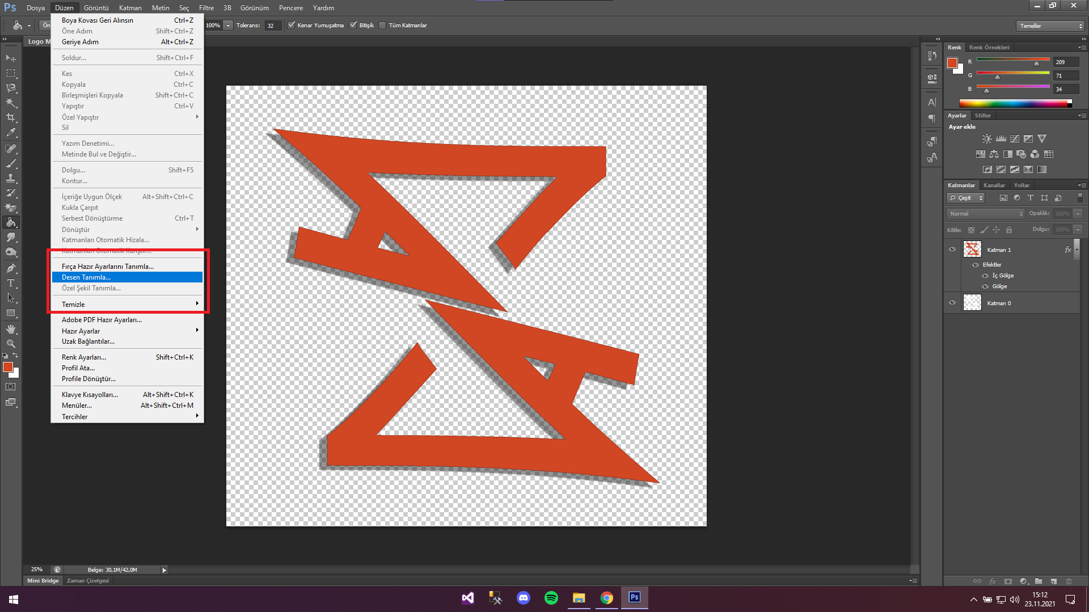Viewport: 1089px width, 612px height.
Task: Add a layer mask
Action: [1008, 581]
